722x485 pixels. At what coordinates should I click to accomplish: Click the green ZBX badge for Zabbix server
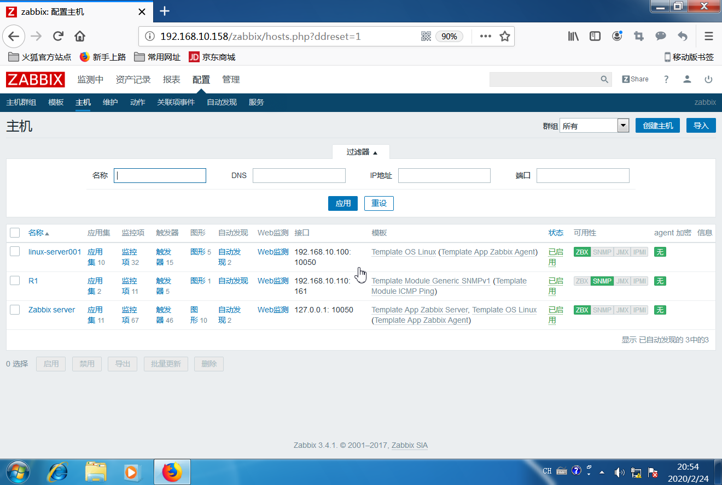(x=582, y=310)
